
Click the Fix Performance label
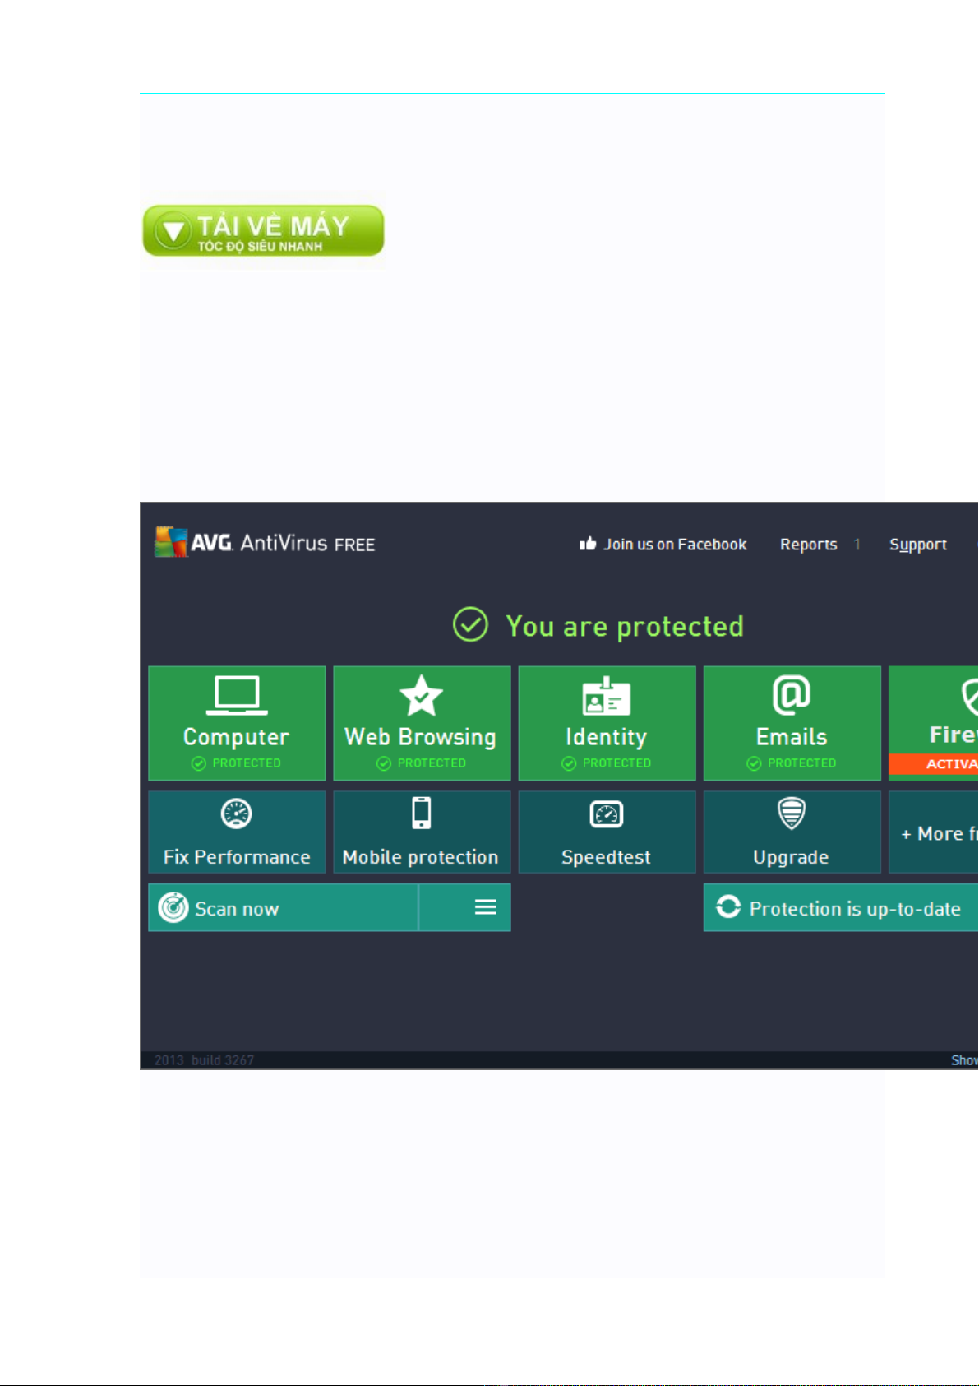coord(237,857)
